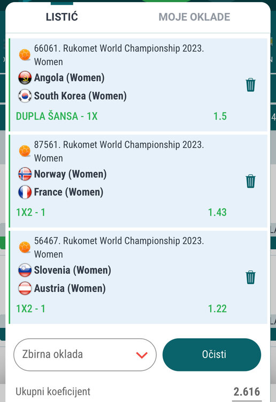The height and width of the screenshot is (402, 276).
Task: Click the red chevron in bet type selector
Action: click(142, 355)
